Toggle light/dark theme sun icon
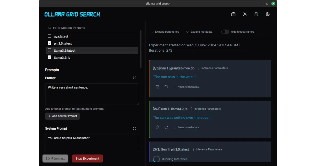The width and height of the screenshot is (316, 166). [x=245, y=14]
